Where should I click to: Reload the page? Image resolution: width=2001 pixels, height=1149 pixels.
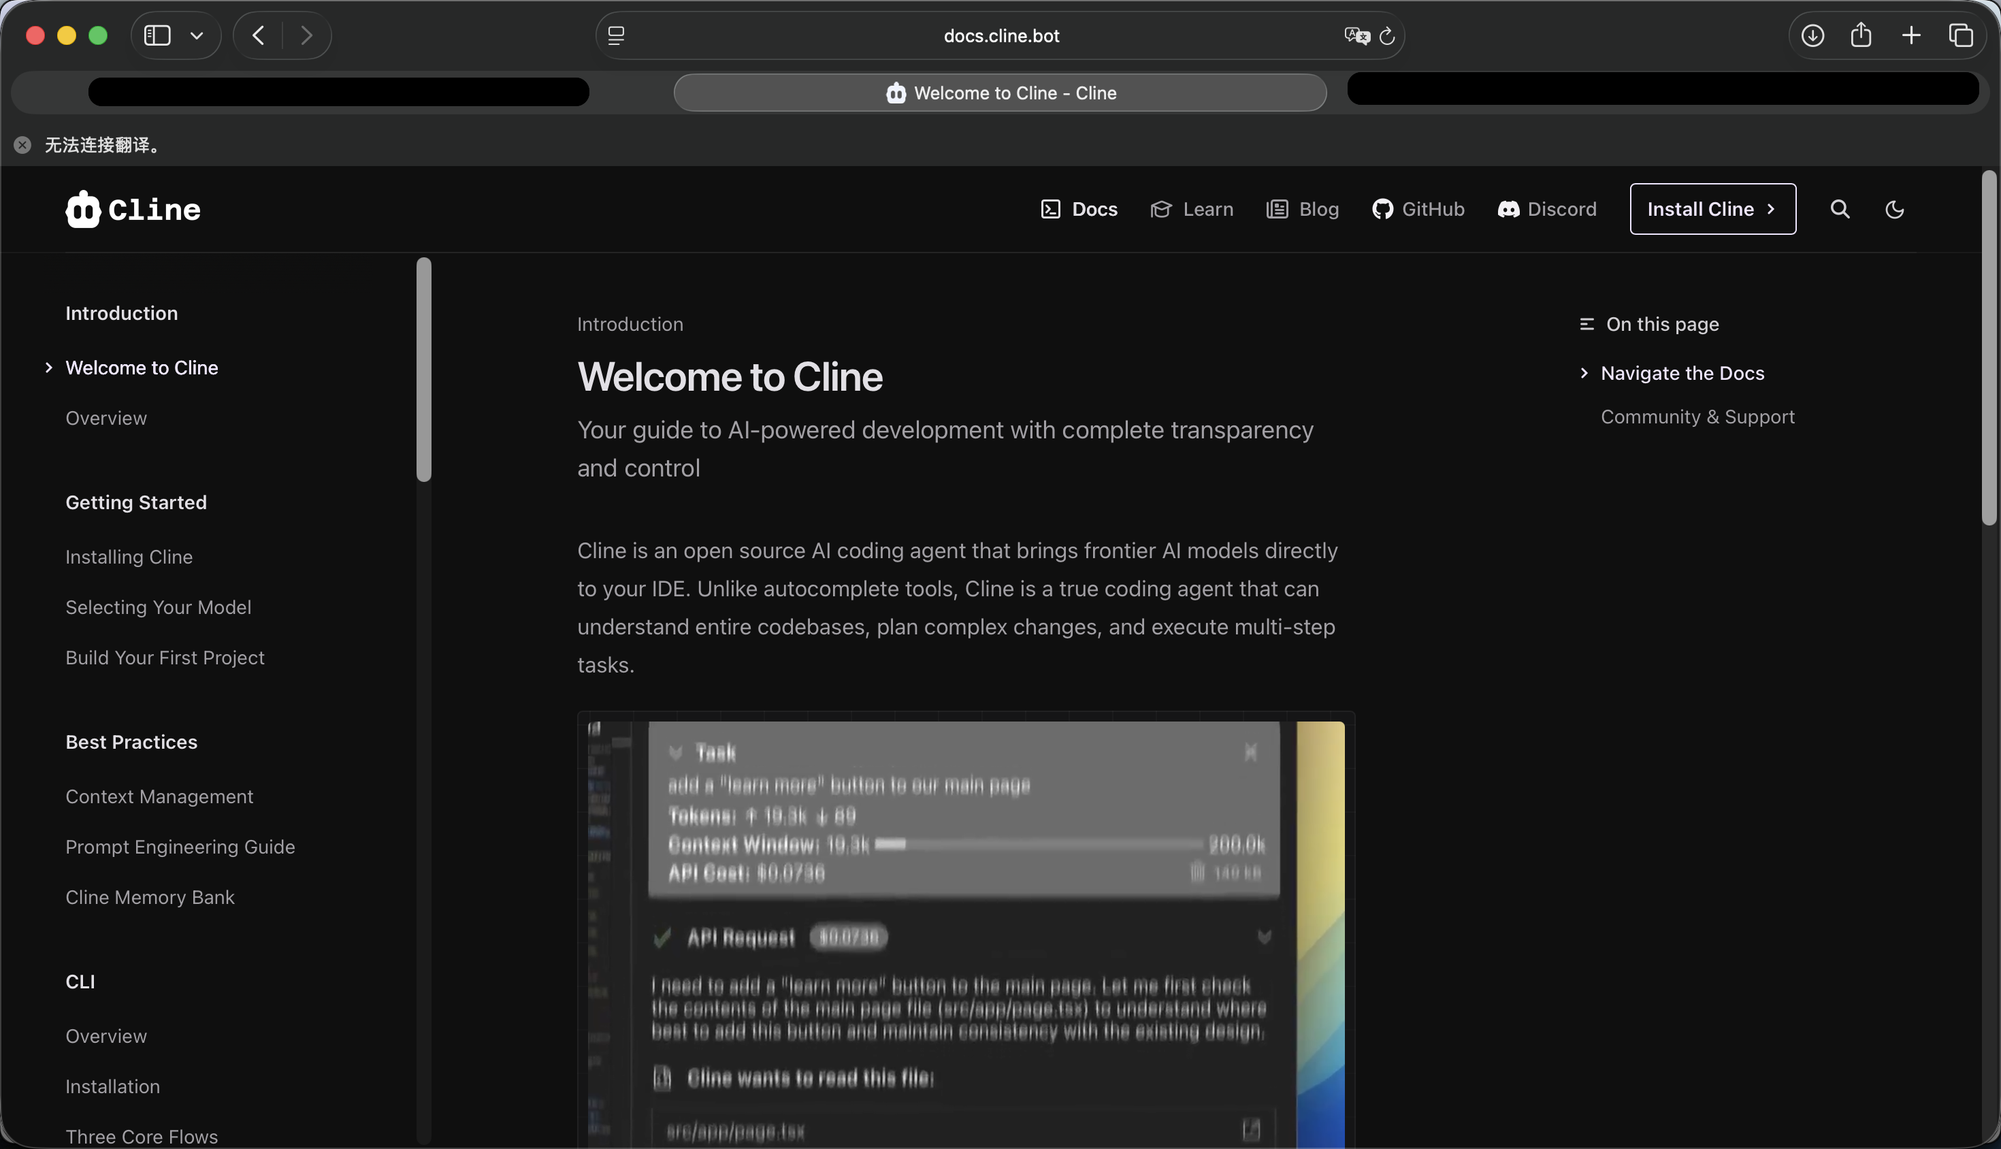click(1387, 35)
